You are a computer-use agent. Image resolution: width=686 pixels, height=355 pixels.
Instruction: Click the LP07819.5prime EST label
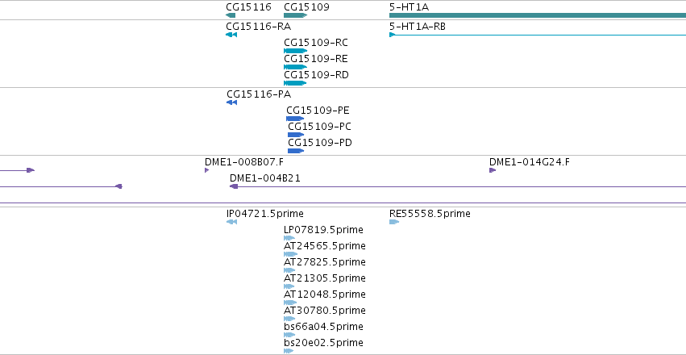pos(324,230)
